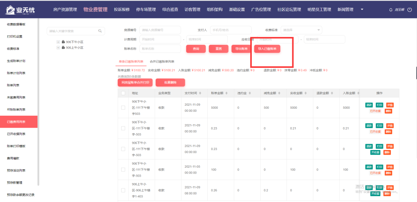Click 删除 for the 0.26 bill row
The width and height of the screenshot is (417, 202).
(x=387, y=194)
